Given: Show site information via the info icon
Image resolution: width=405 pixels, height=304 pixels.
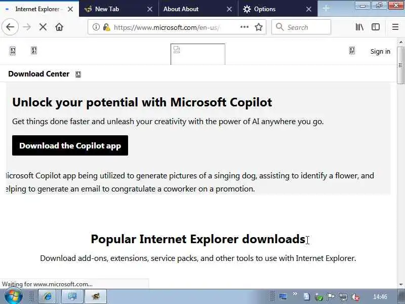Looking at the screenshot, I should 96,27.
